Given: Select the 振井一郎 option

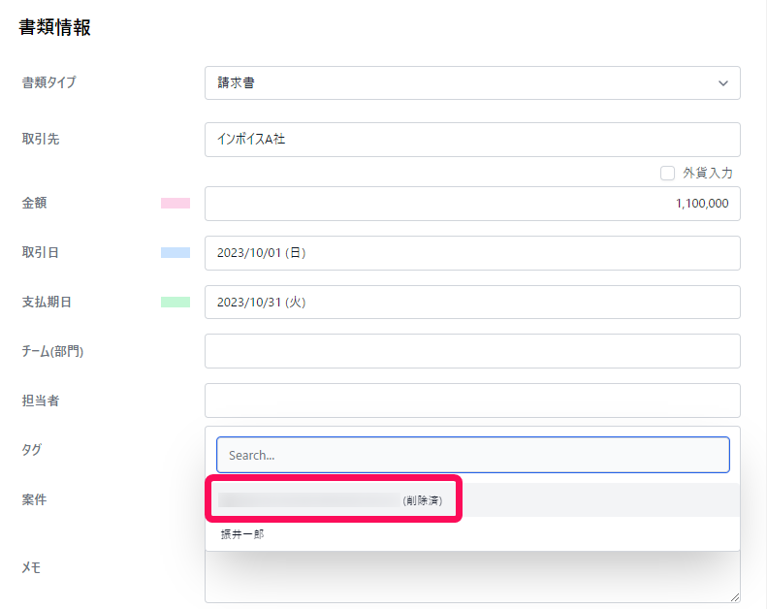Looking at the screenshot, I should click(x=472, y=534).
